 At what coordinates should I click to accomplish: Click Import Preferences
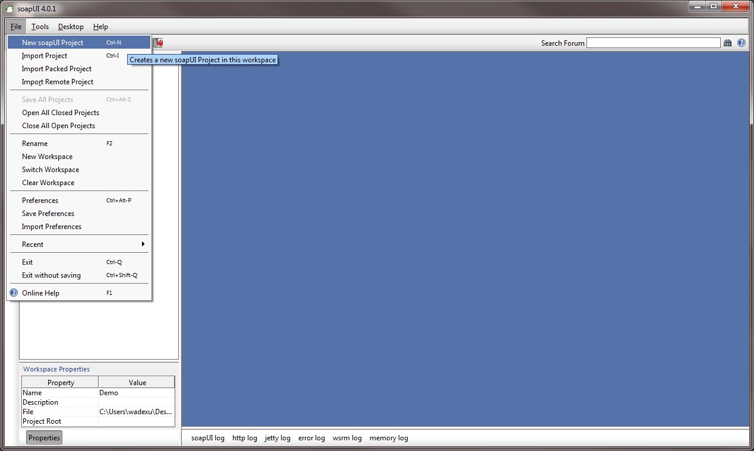click(x=79, y=226)
